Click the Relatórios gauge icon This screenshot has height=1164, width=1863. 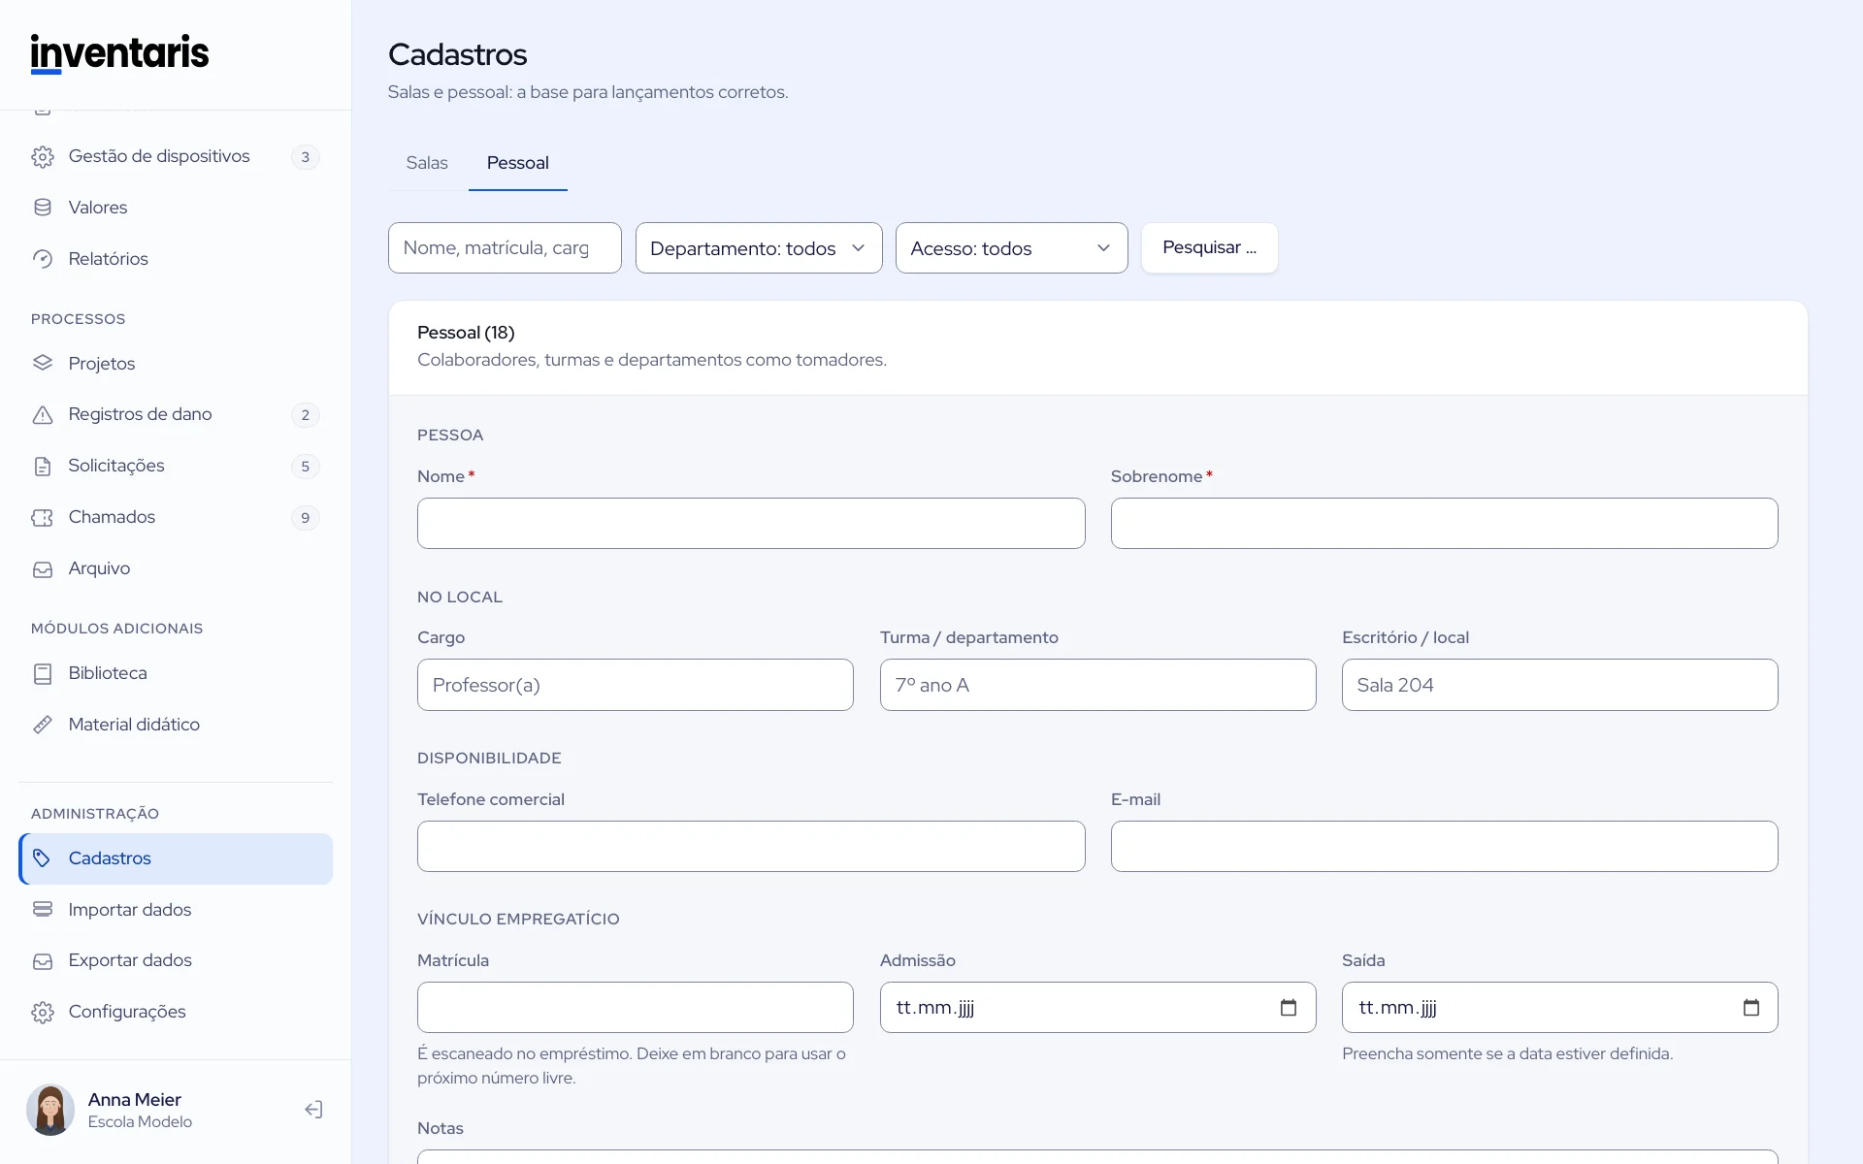(x=43, y=259)
